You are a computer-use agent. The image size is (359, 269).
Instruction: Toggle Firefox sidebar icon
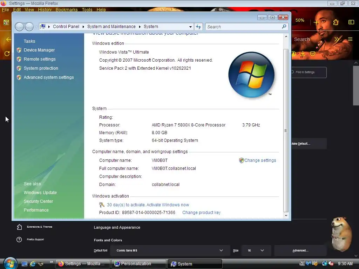click(x=351, y=22)
